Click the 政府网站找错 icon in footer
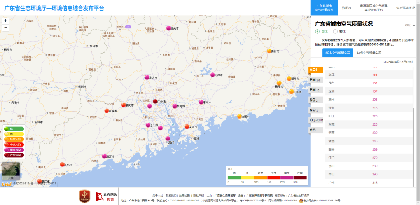420x205 pixels. (103, 196)
